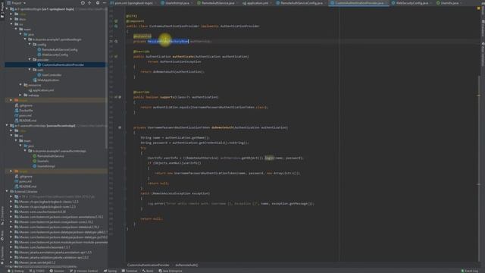Select opened file in Project view icon
The width and height of the screenshot is (485, 273).
pos(83,3)
